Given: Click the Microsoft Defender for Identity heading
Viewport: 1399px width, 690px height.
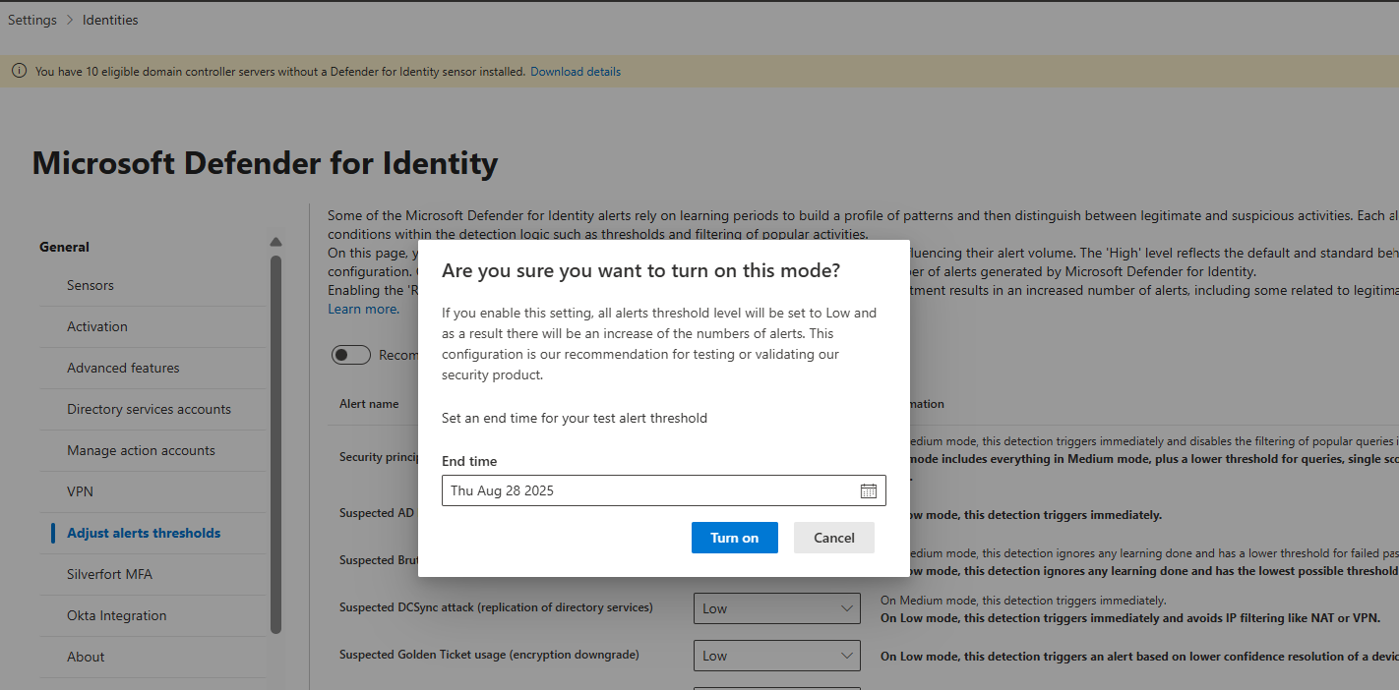Looking at the screenshot, I should [x=265, y=163].
